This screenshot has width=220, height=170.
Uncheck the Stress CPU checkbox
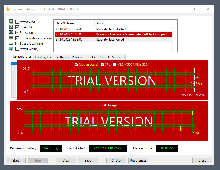[x=17, y=22]
